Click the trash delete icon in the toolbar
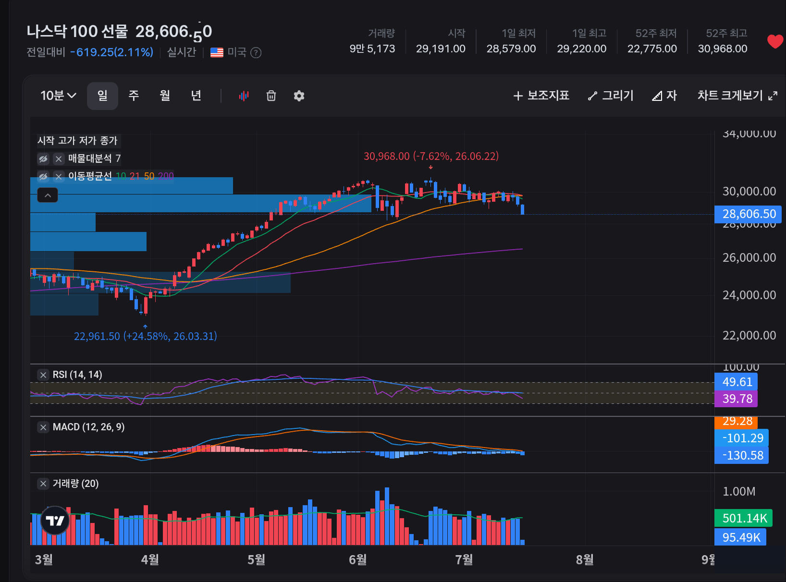 (271, 96)
